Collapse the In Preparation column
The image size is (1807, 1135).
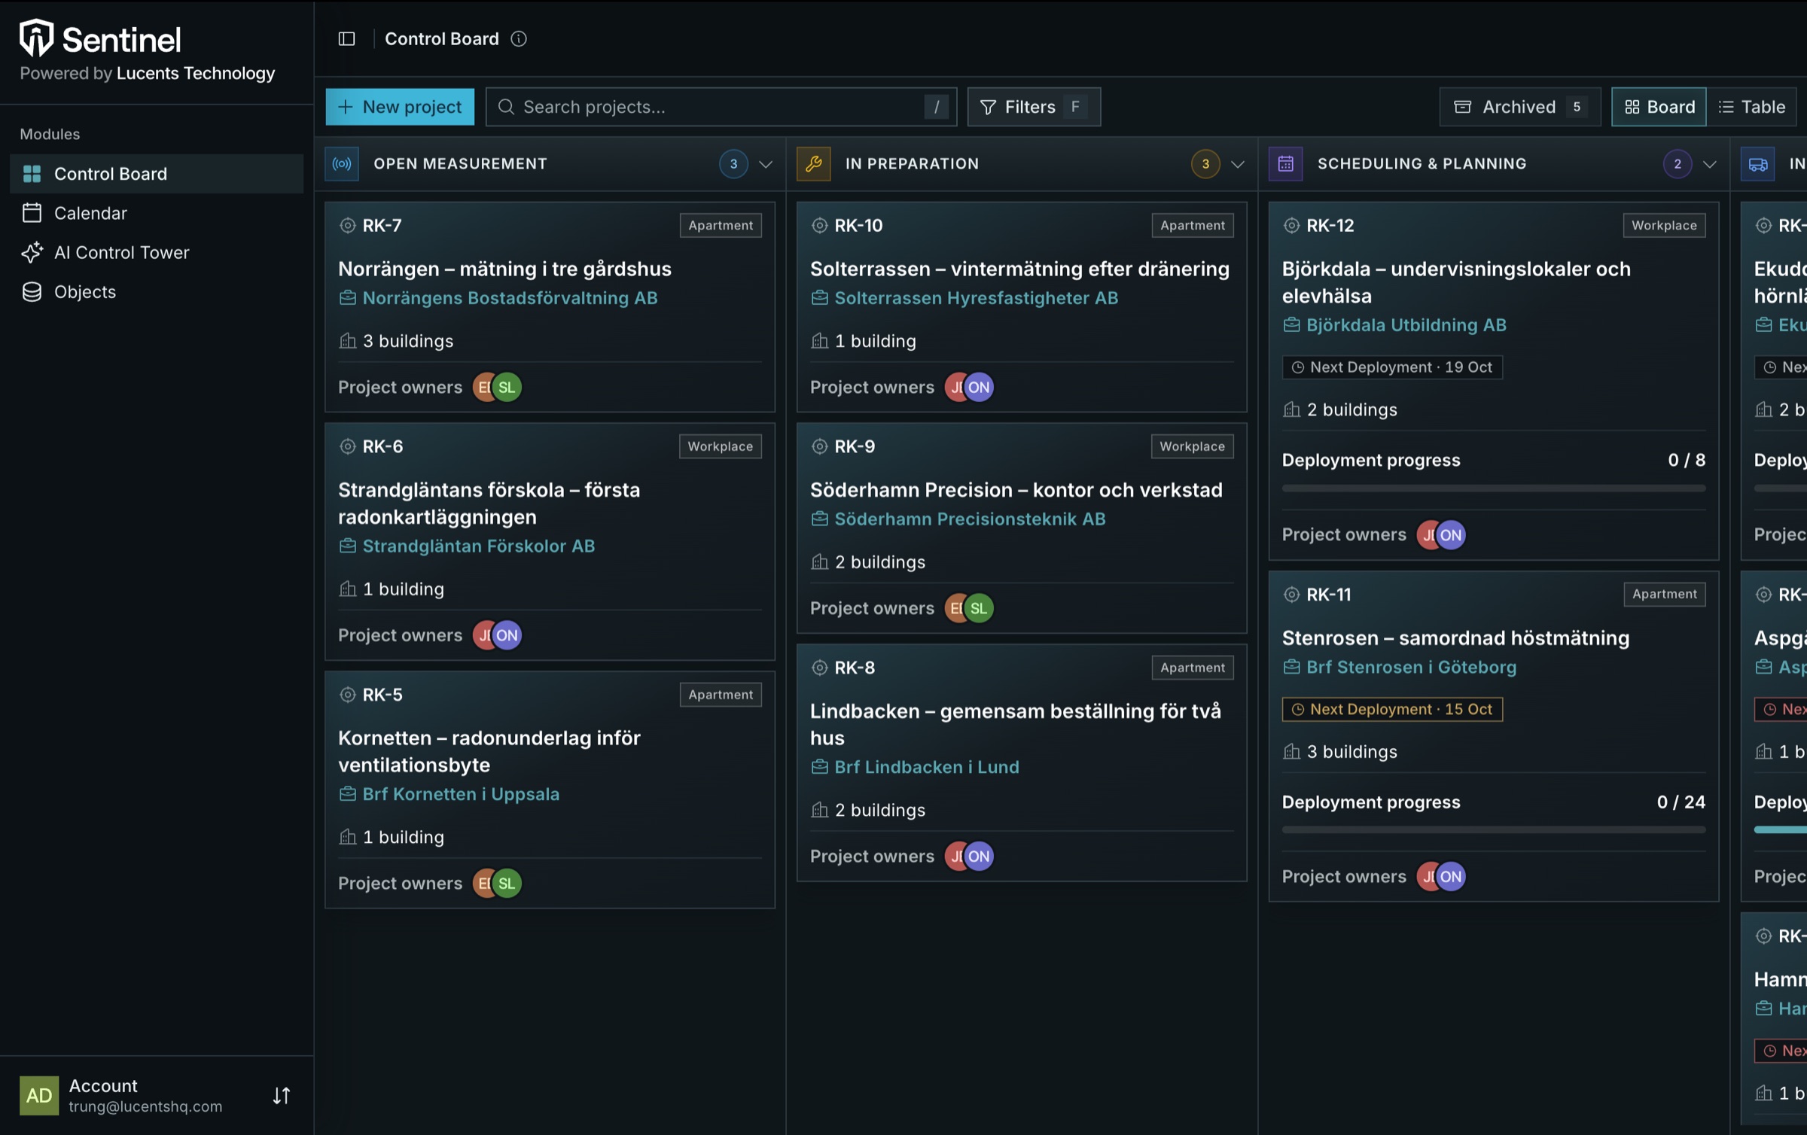[x=1238, y=164]
